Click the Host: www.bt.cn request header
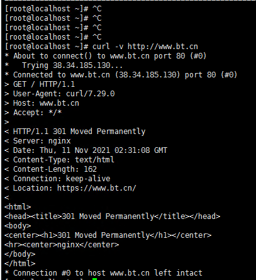 point(46,103)
